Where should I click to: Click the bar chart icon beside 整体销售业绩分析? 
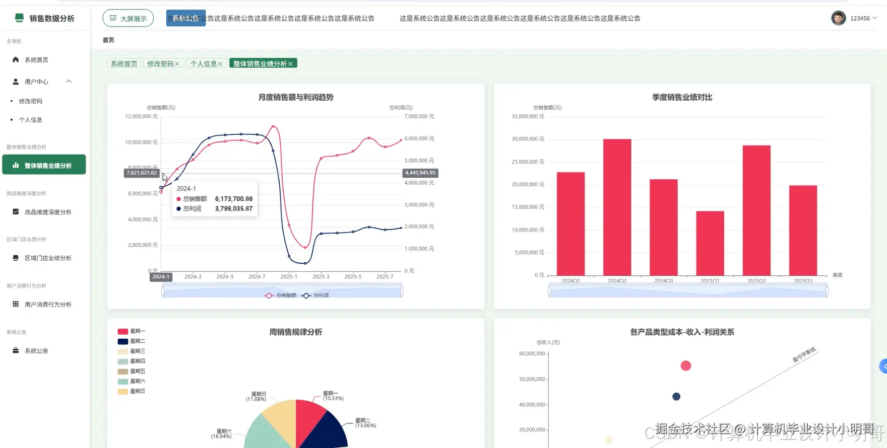tap(16, 165)
